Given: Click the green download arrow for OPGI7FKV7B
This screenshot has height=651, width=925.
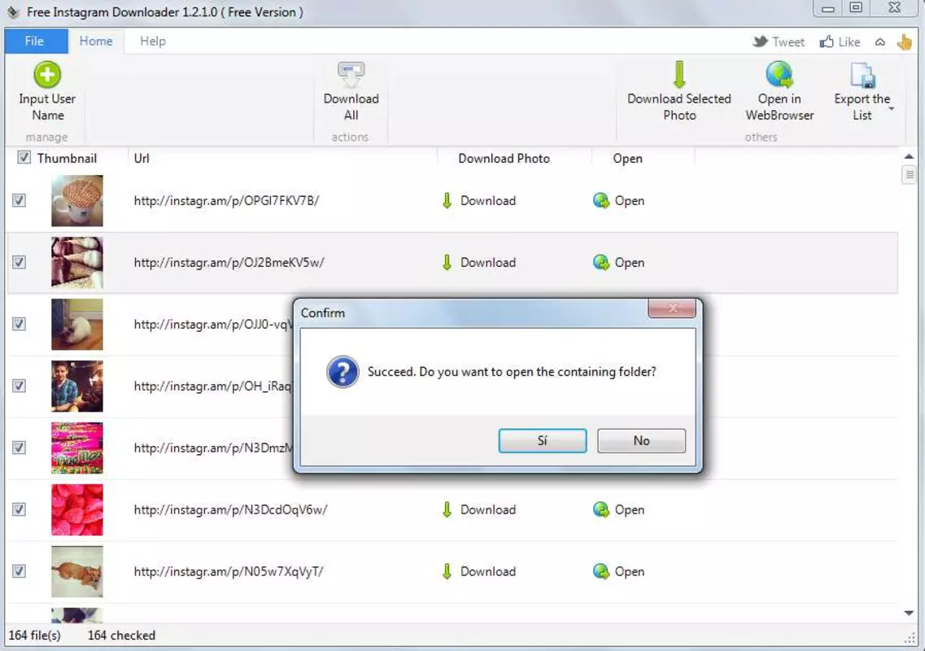Looking at the screenshot, I should pyautogui.click(x=447, y=201).
